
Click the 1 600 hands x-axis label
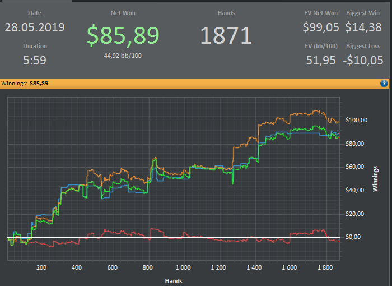[x=290, y=267]
